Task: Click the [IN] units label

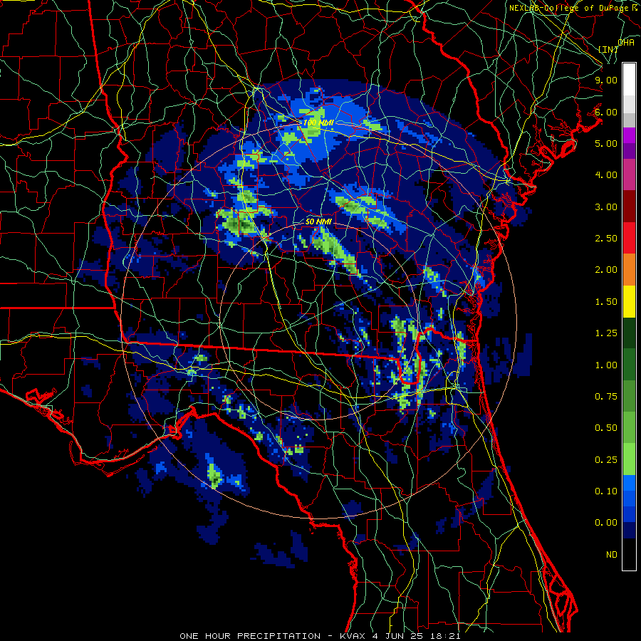Action: 608,49
